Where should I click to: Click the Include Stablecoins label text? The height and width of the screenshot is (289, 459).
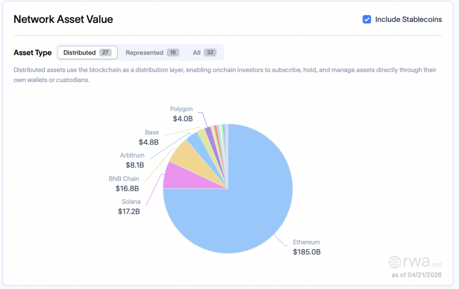tap(408, 19)
